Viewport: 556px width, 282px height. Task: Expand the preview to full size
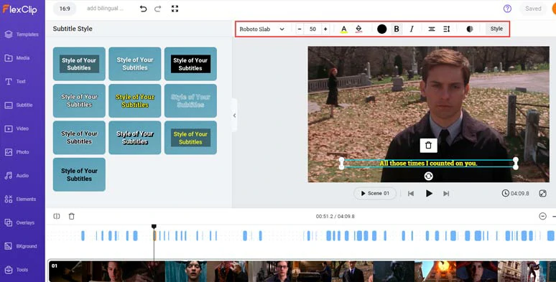point(542,194)
